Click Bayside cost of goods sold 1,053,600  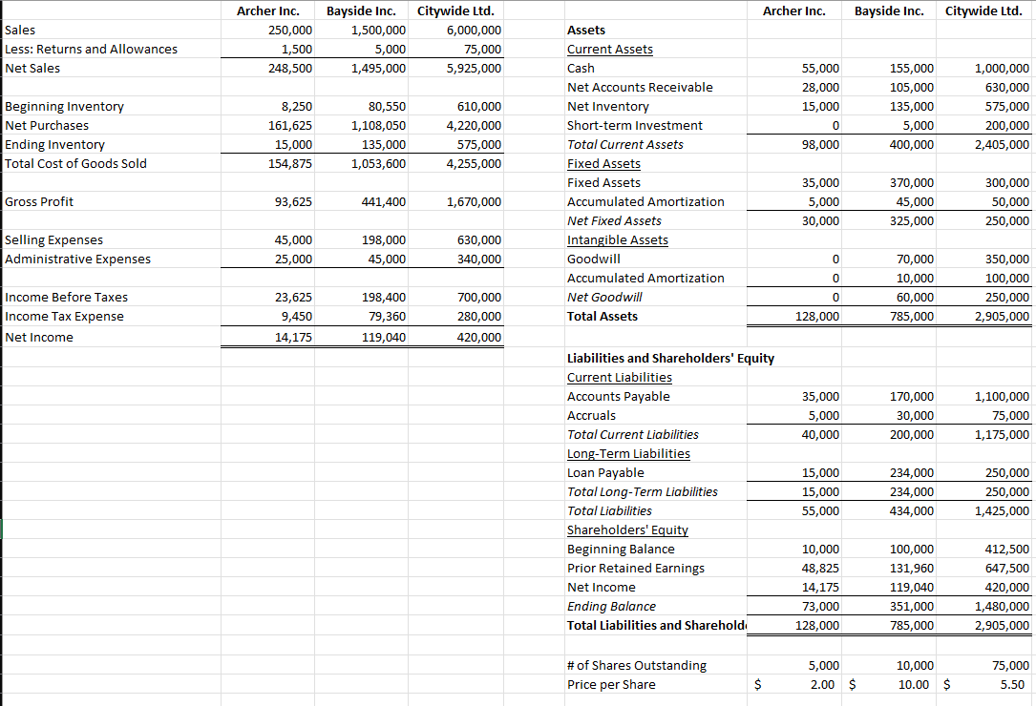(378, 164)
